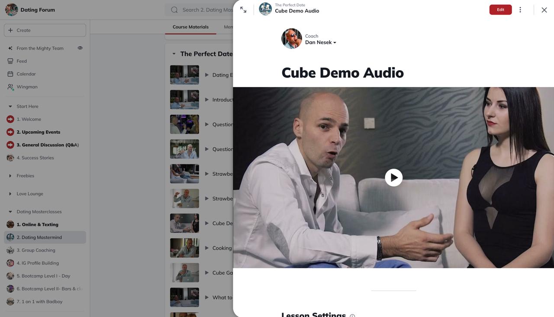Click the IG Profile Building icon
This screenshot has width=554, height=317.
(x=10, y=263)
